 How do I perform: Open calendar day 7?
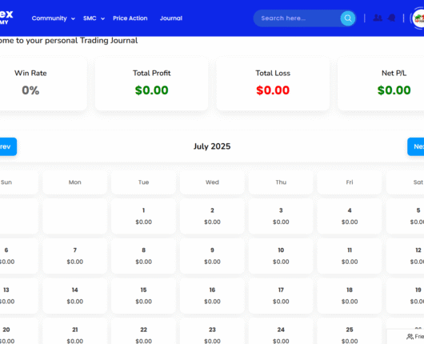click(x=75, y=256)
